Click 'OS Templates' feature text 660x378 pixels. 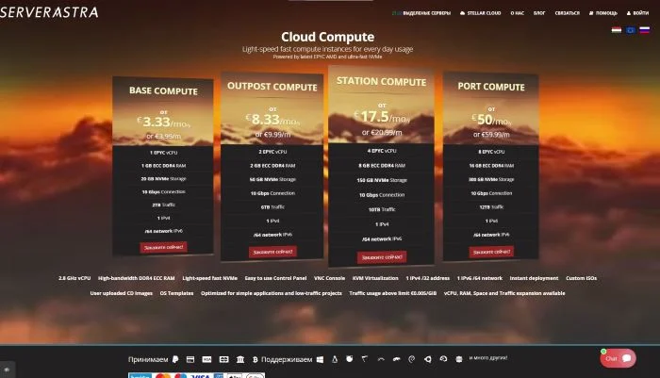point(176,293)
